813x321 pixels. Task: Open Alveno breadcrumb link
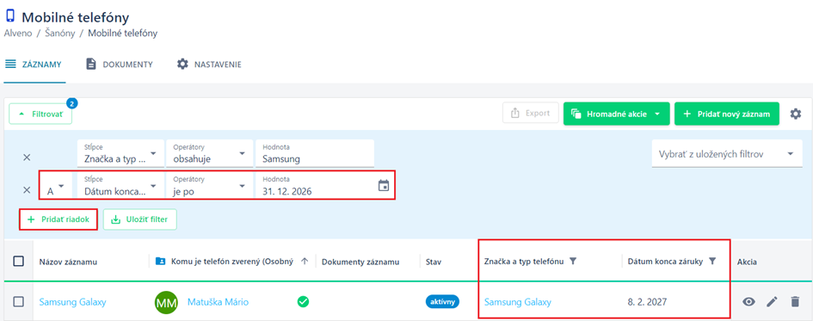tap(17, 34)
